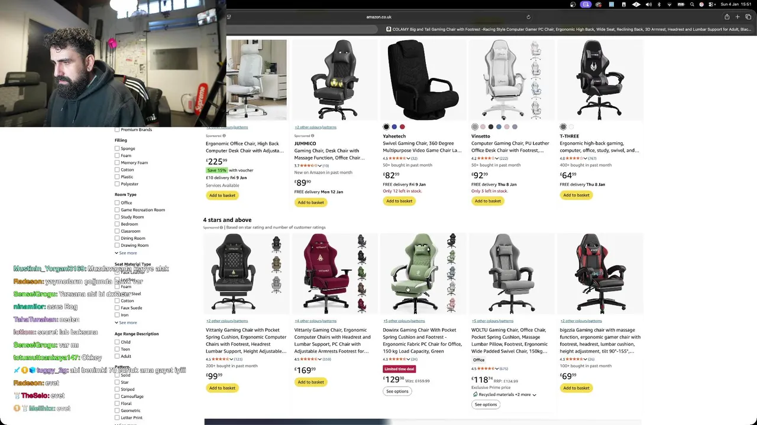Click the Safari share icon
The image size is (757, 425).
(727, 17)
